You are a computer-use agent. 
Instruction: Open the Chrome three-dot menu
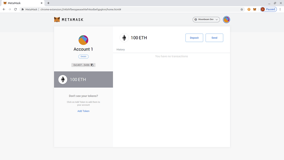tap(280, 10)
